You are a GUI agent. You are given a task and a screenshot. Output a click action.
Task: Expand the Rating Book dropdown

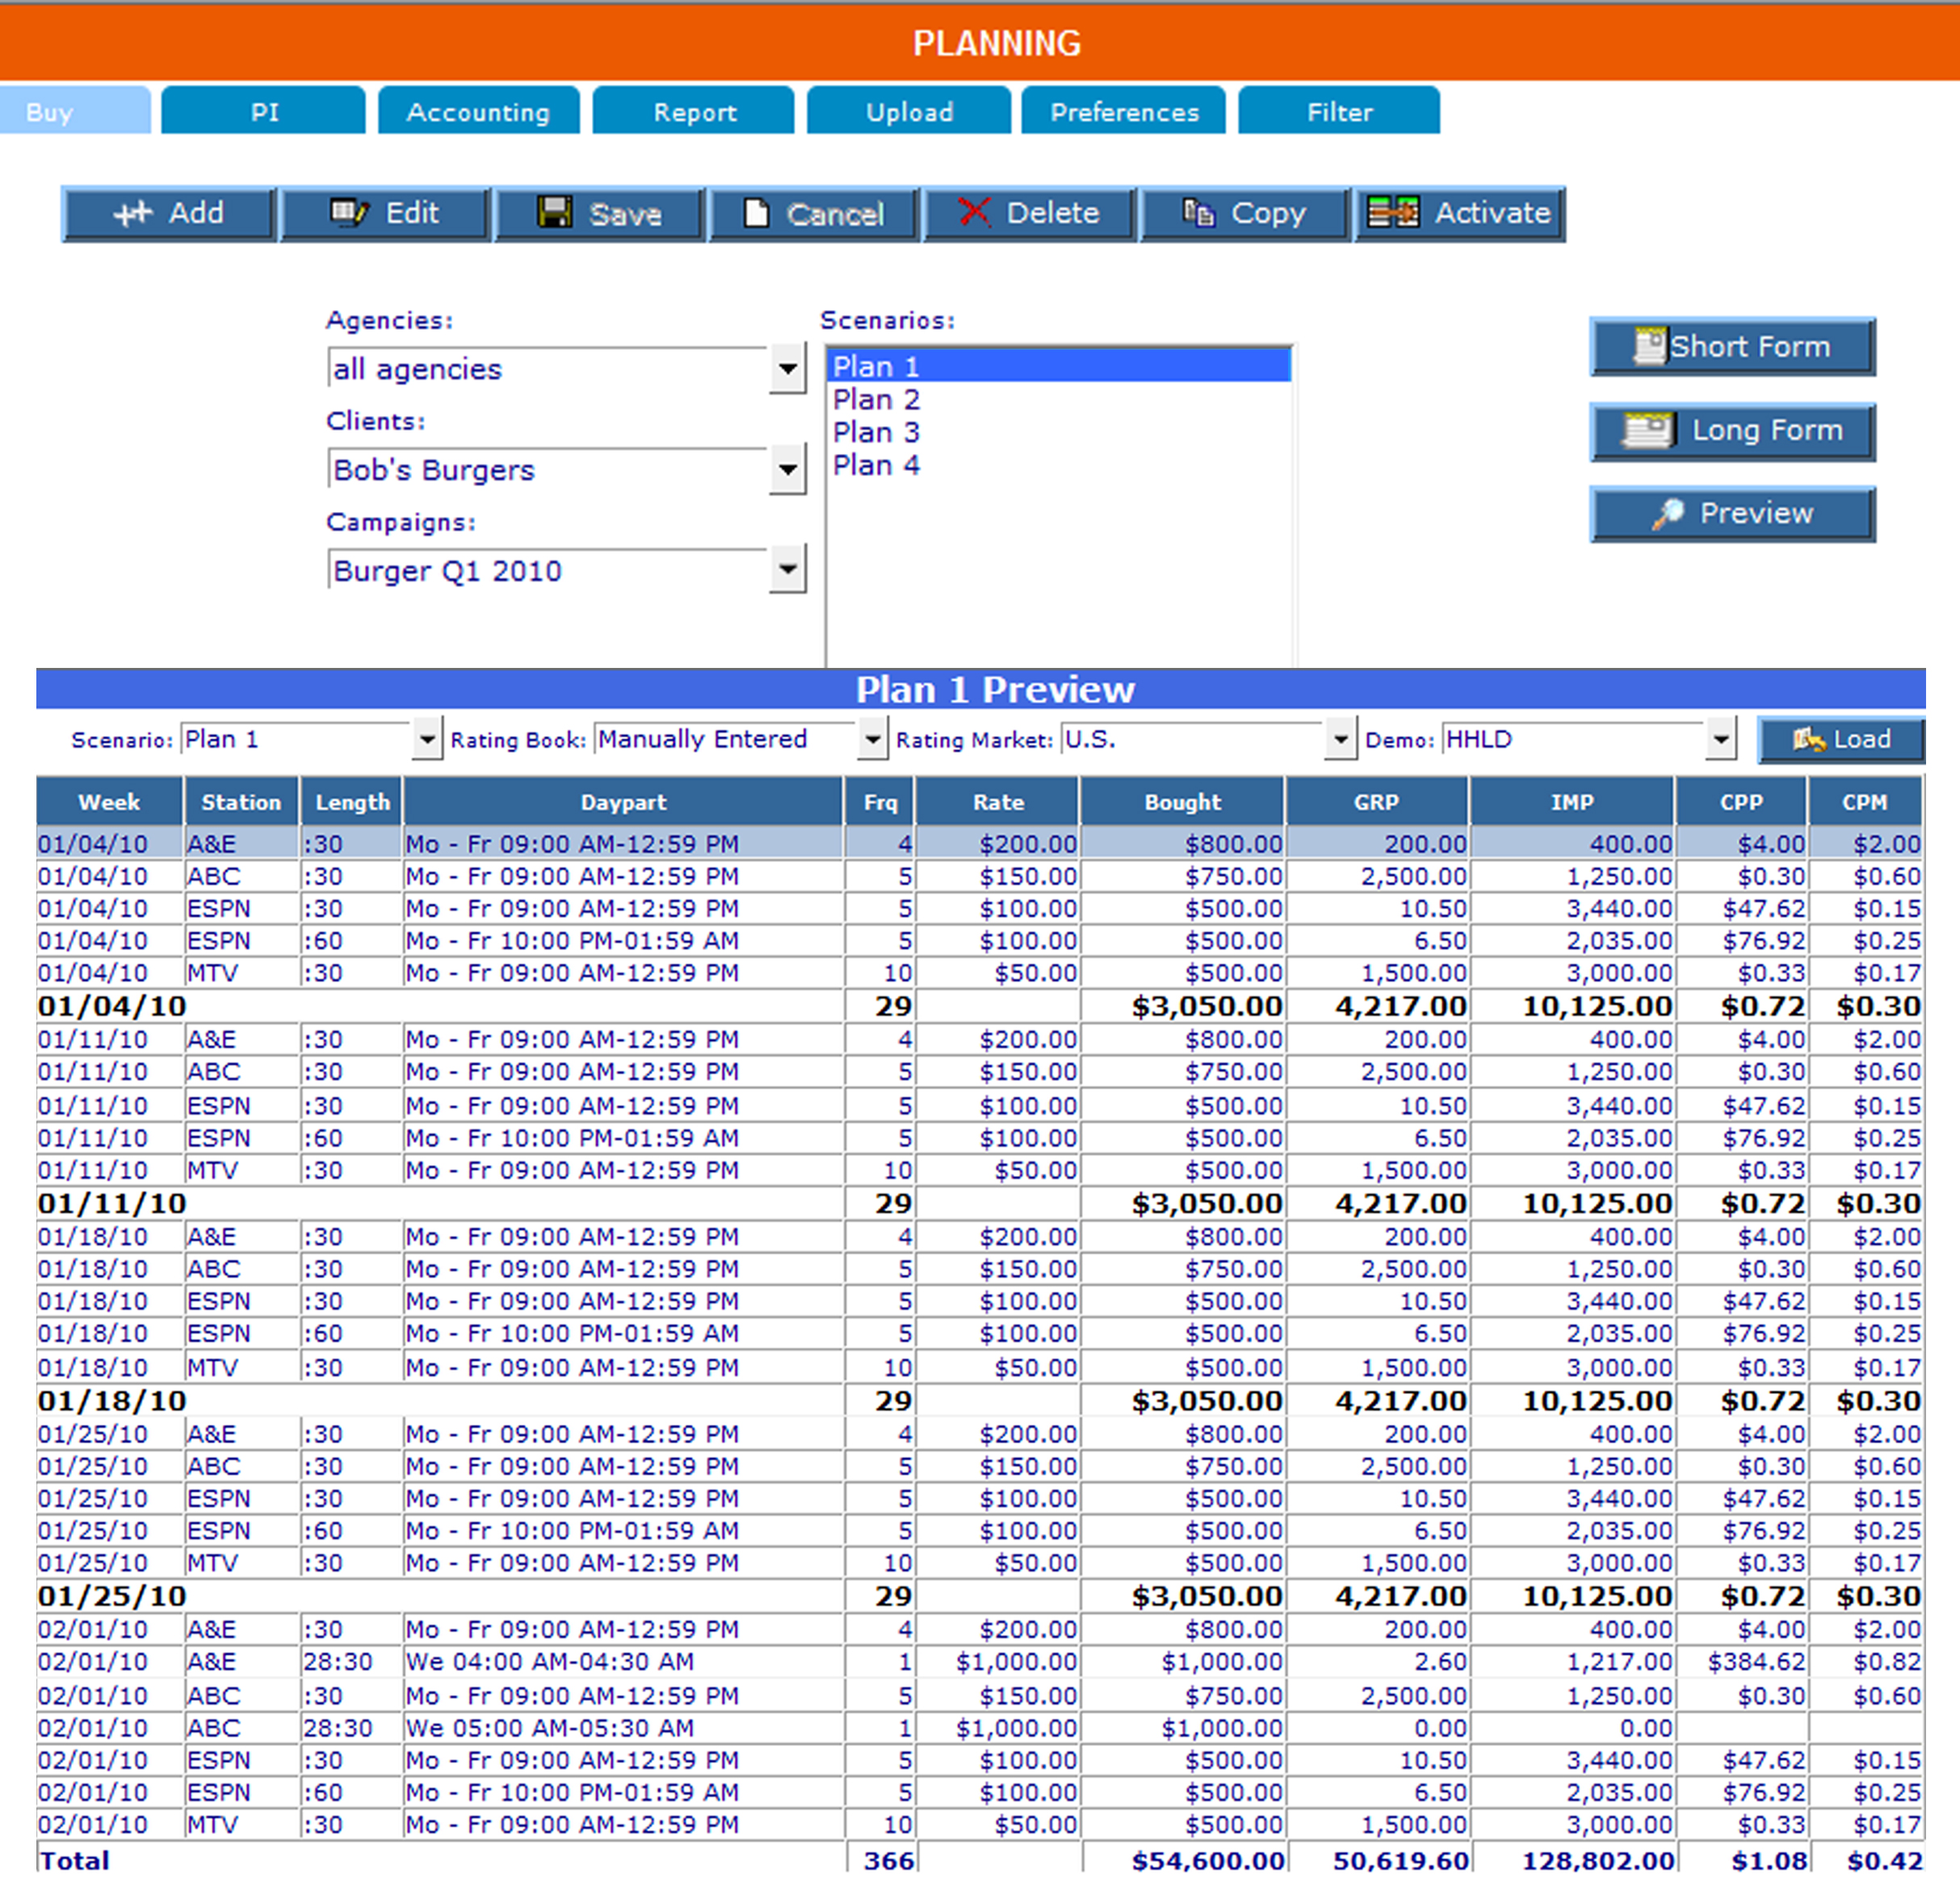(x=872, y=740)
